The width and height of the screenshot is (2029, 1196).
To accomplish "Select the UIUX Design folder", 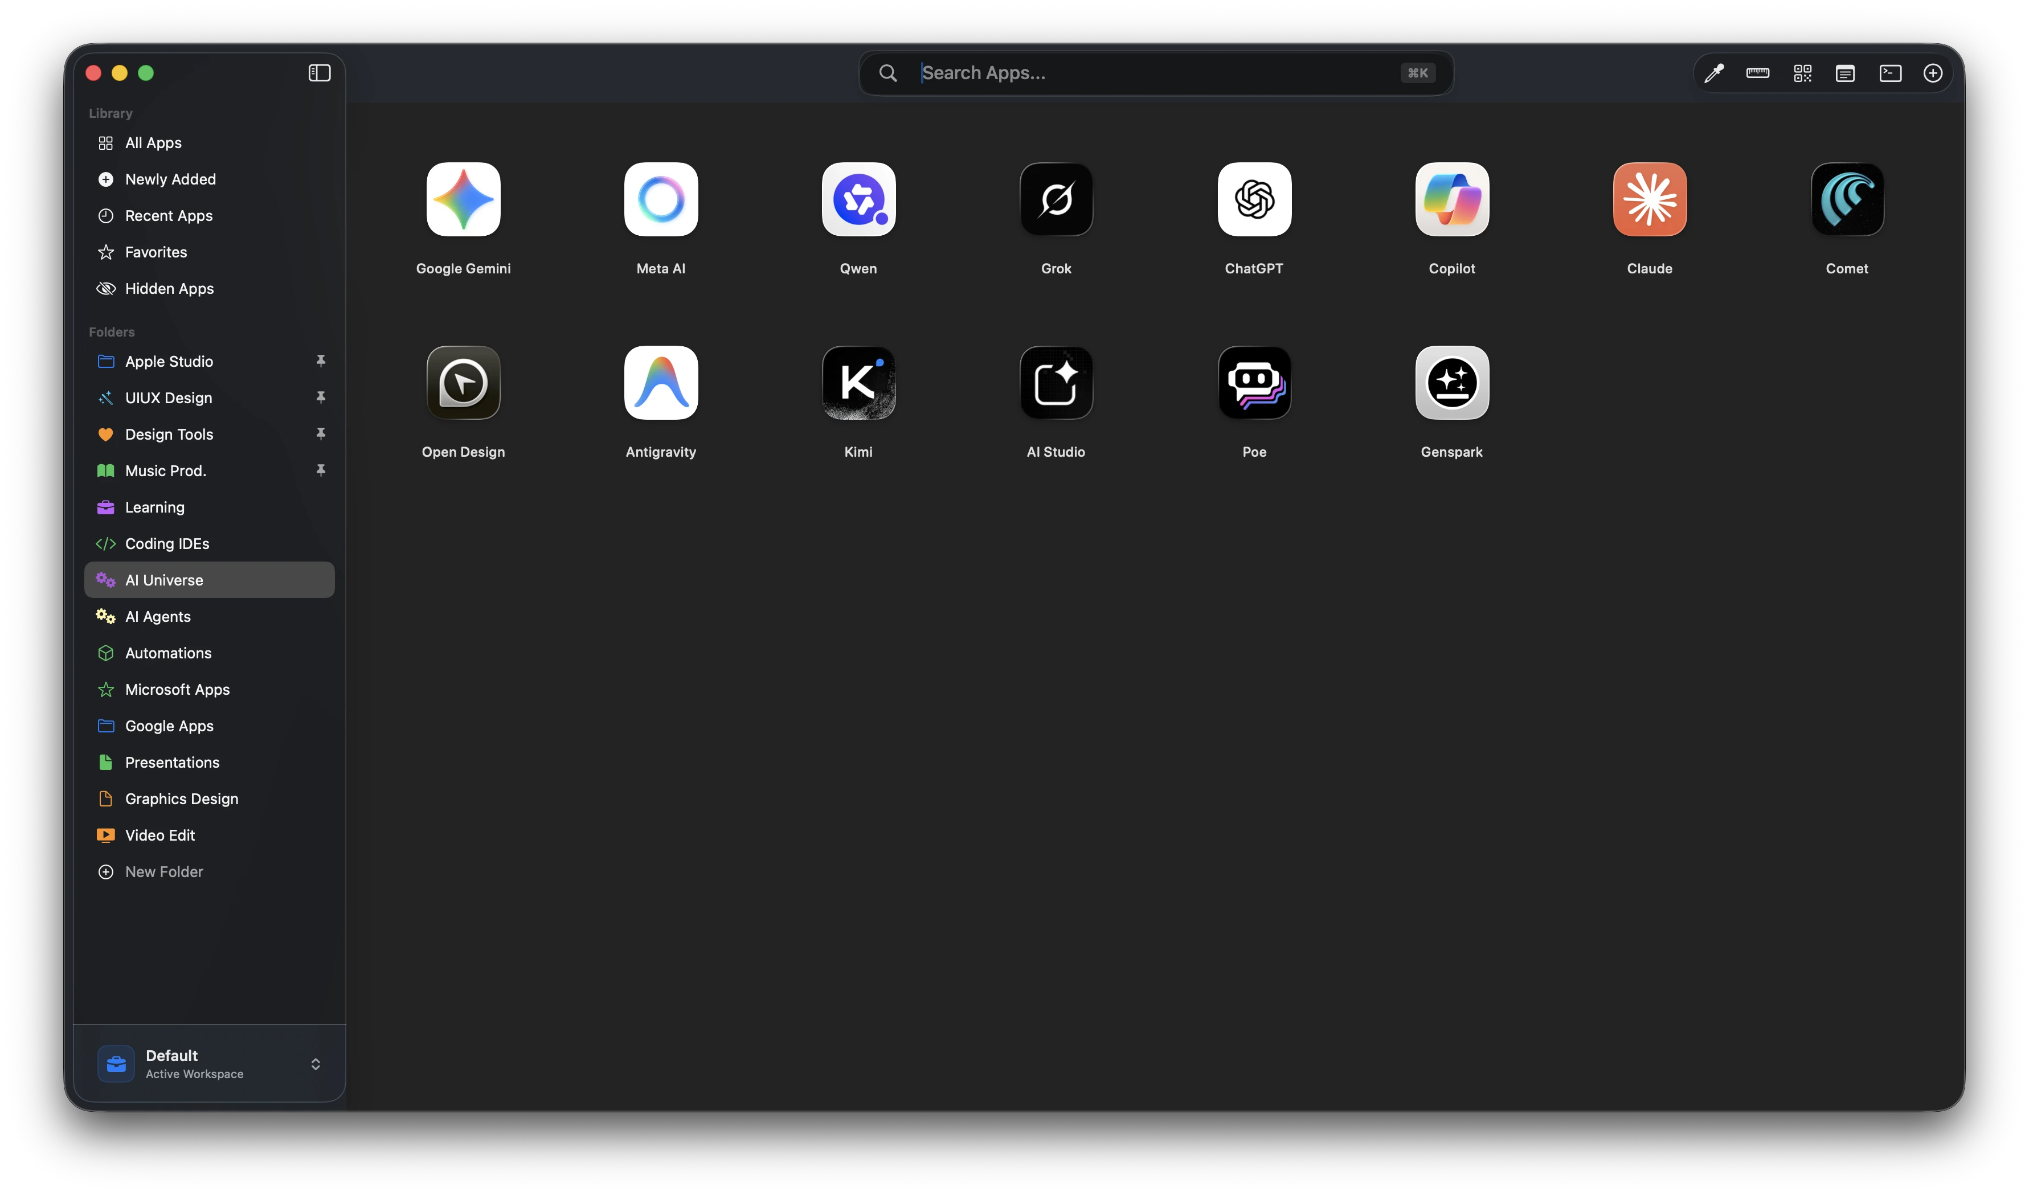I will 210,398.
